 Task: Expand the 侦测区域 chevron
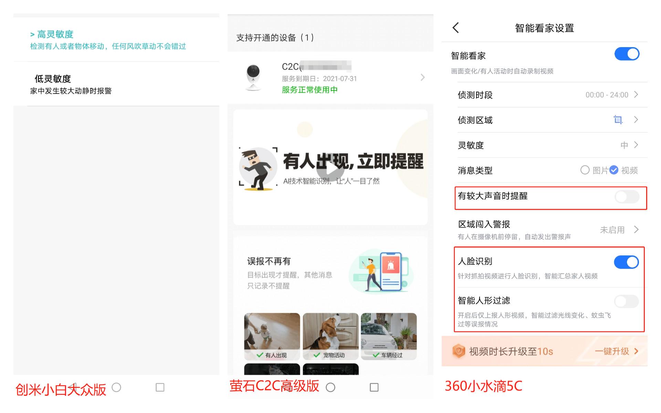(x=636, y=120)
